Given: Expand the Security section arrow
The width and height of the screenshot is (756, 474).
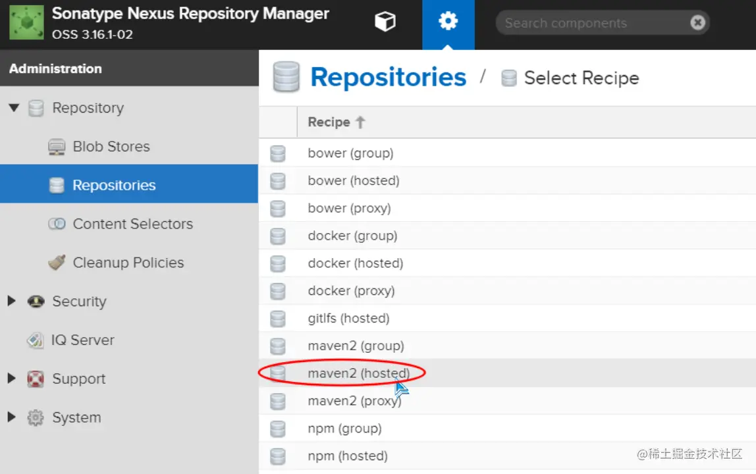Looking at the screenshot, I should pos(12,301).
